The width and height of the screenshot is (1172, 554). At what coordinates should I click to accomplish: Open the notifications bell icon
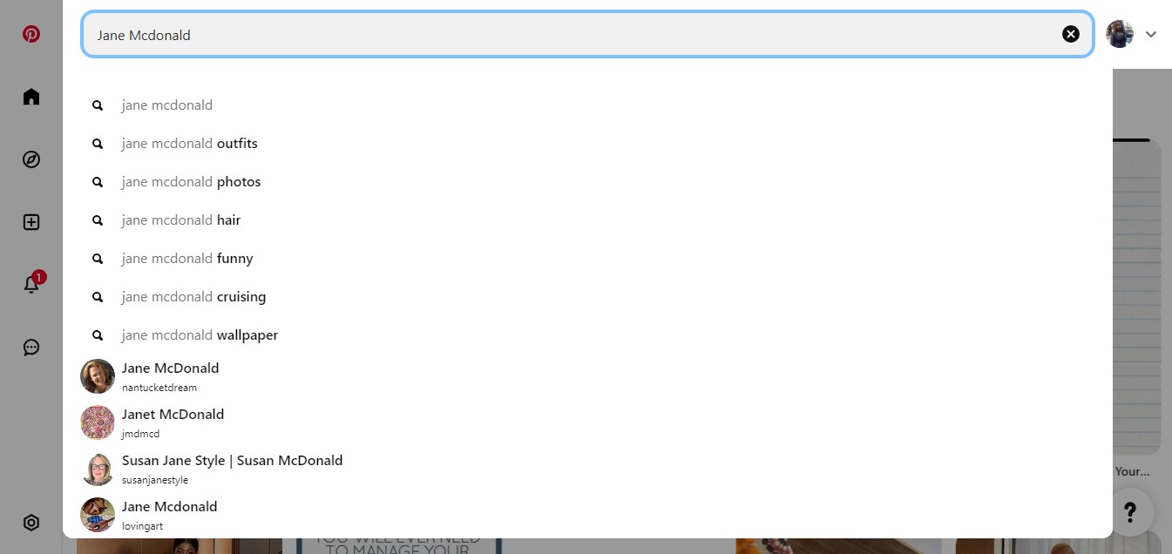31,284
